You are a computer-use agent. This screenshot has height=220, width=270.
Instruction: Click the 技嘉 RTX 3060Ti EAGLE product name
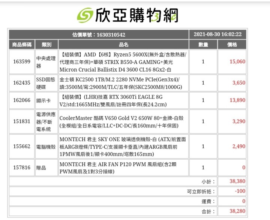[x=113, y=101]
